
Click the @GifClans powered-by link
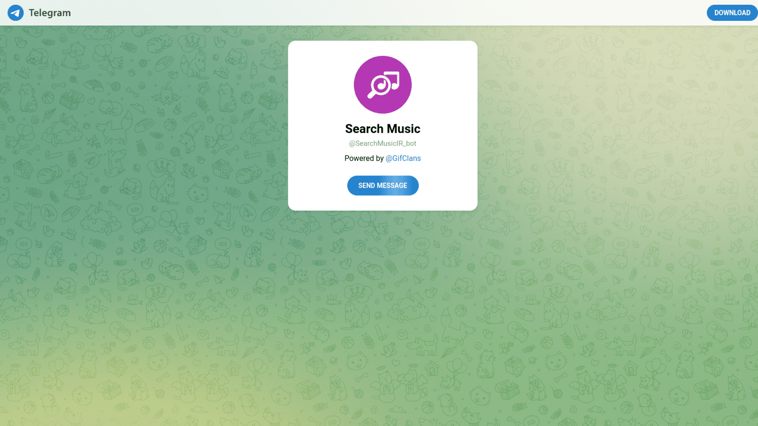coord(403,158)
